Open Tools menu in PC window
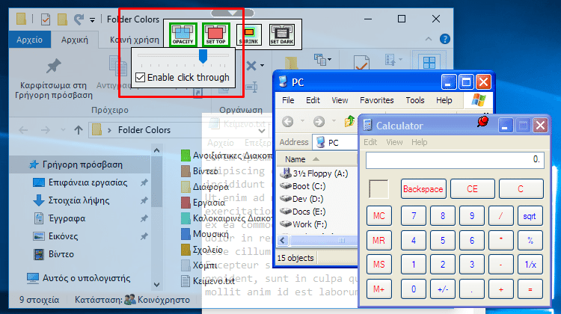 pyautogui.click(x=414, y=100)
